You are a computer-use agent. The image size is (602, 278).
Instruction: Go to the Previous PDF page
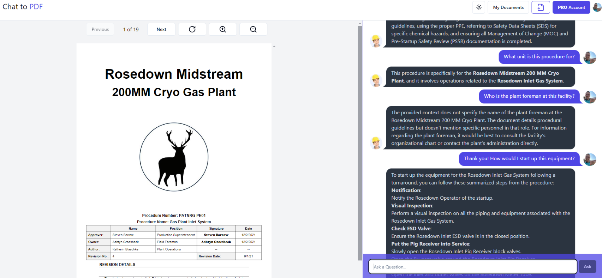coord(100,29)
